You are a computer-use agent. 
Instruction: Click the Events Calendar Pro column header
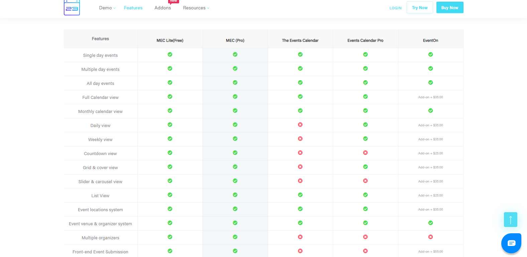coord(365,40)
